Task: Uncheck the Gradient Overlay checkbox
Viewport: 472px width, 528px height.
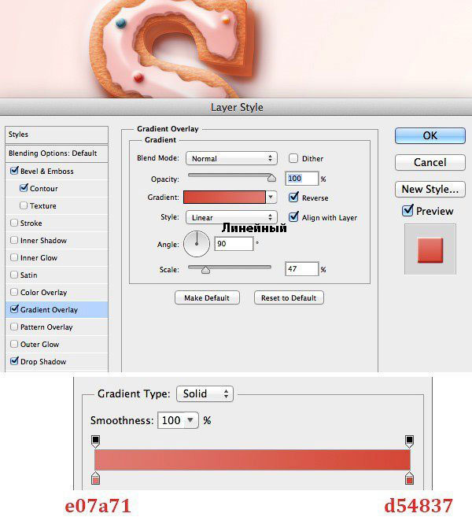Action: point(14,309)
